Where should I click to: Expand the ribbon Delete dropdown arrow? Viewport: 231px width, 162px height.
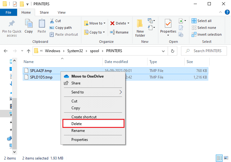pyautogui.click(x=128, y=23)
